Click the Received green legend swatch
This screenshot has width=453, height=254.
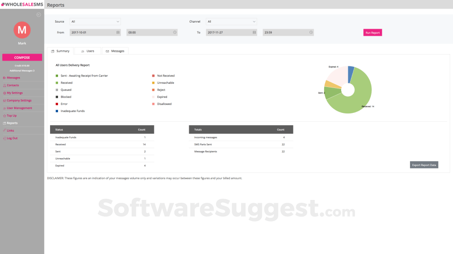pos(57,82)
